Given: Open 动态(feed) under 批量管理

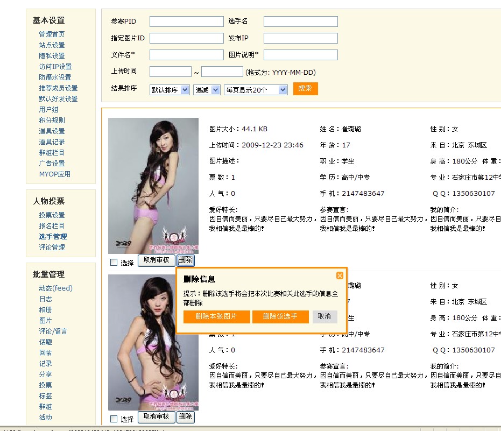Looking at the screenshot, I should (x=55, y=288).
